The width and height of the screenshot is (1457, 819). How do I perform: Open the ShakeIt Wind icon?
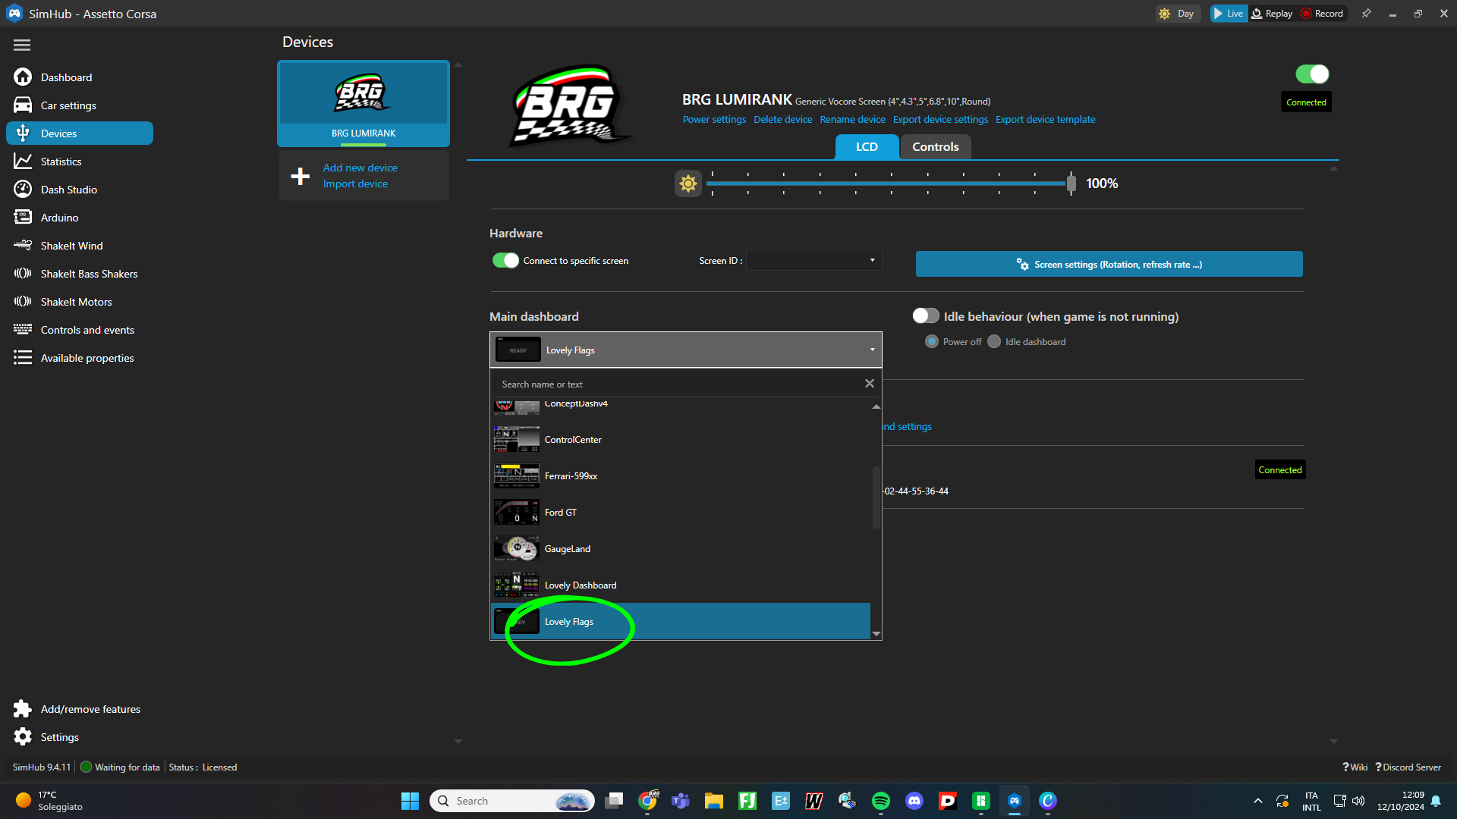coord(23,246)
